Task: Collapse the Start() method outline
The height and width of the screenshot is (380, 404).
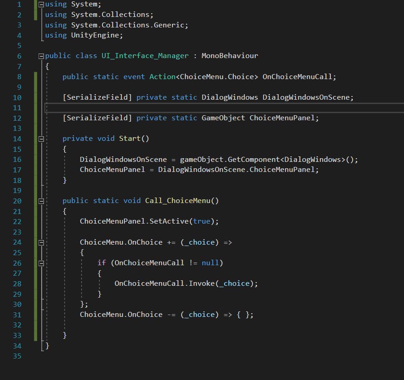Action: pyautogui.click(x=41, y=139)
